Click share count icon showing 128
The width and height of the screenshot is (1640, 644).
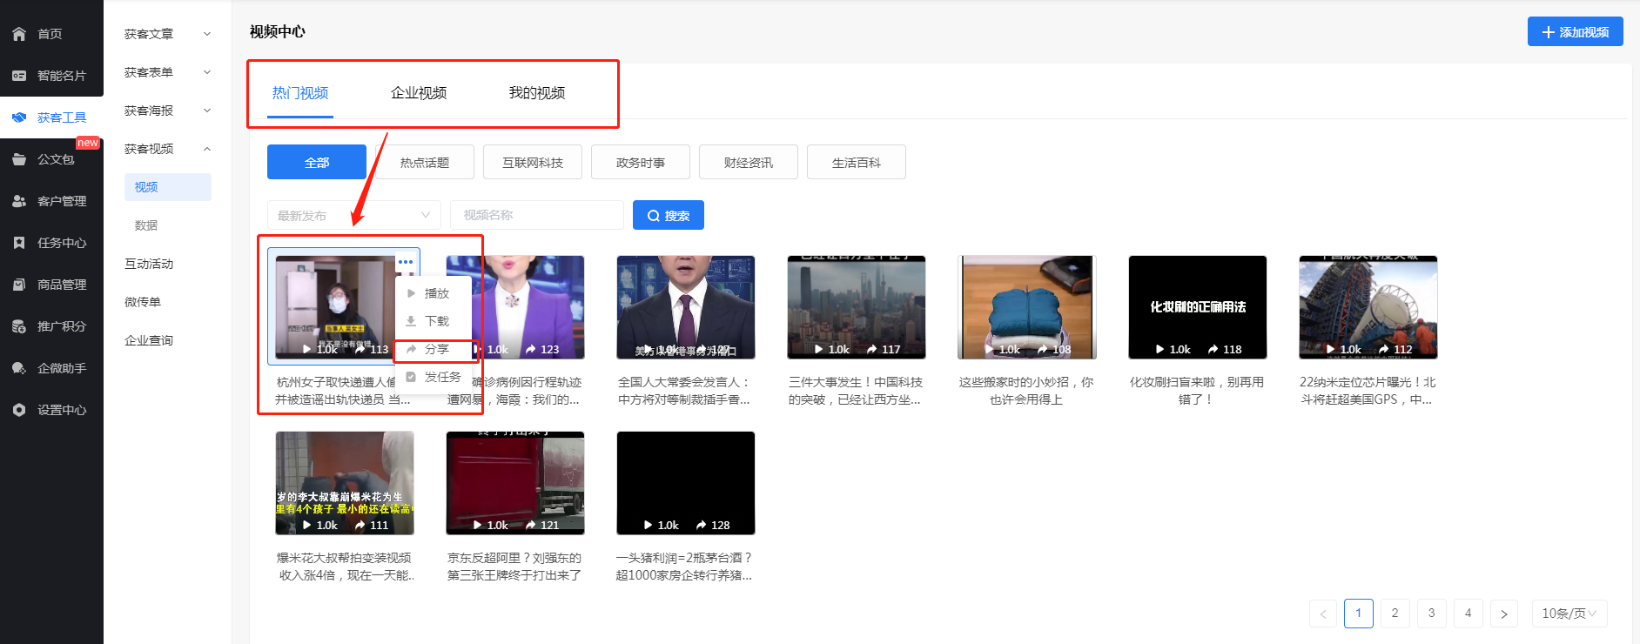click(702, 525)
